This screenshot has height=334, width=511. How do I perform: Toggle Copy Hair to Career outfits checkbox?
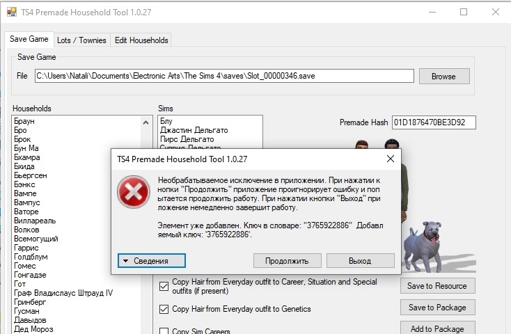(164, 286)
